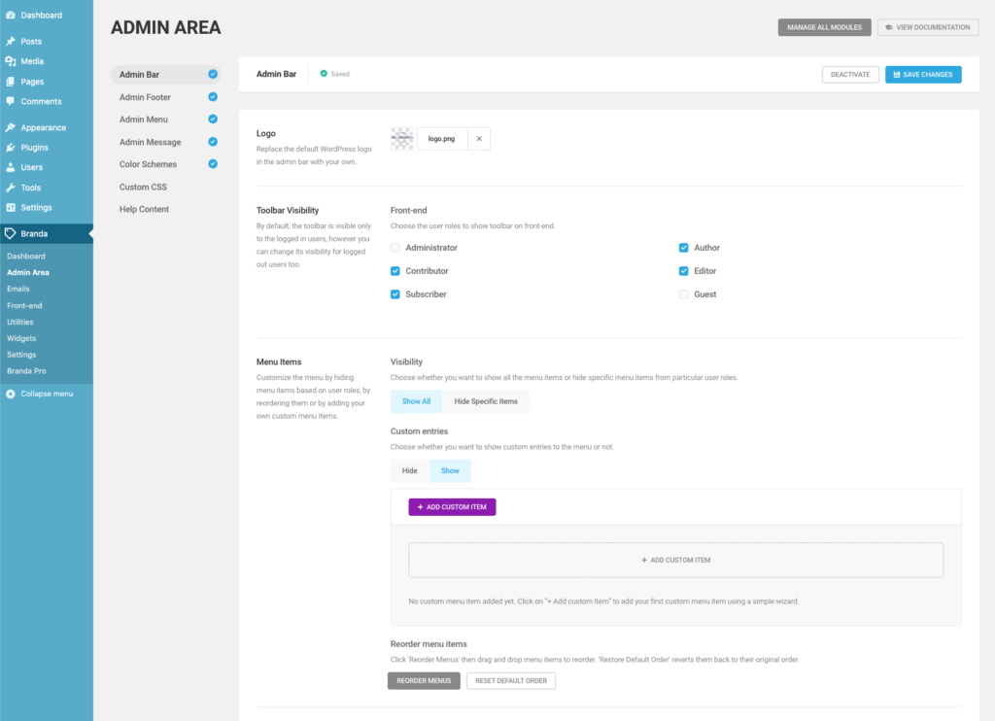Click the Reorder Menus button
Viewport: 995px width, 721px height.
[424, 681]
